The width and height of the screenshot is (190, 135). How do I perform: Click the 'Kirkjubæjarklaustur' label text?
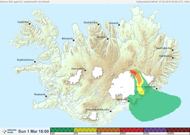[98, 110]
